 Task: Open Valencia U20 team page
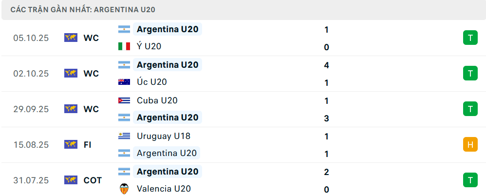(x=164, y=189)
